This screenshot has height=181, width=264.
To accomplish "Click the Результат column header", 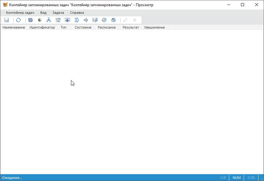I will click(132, 27).
